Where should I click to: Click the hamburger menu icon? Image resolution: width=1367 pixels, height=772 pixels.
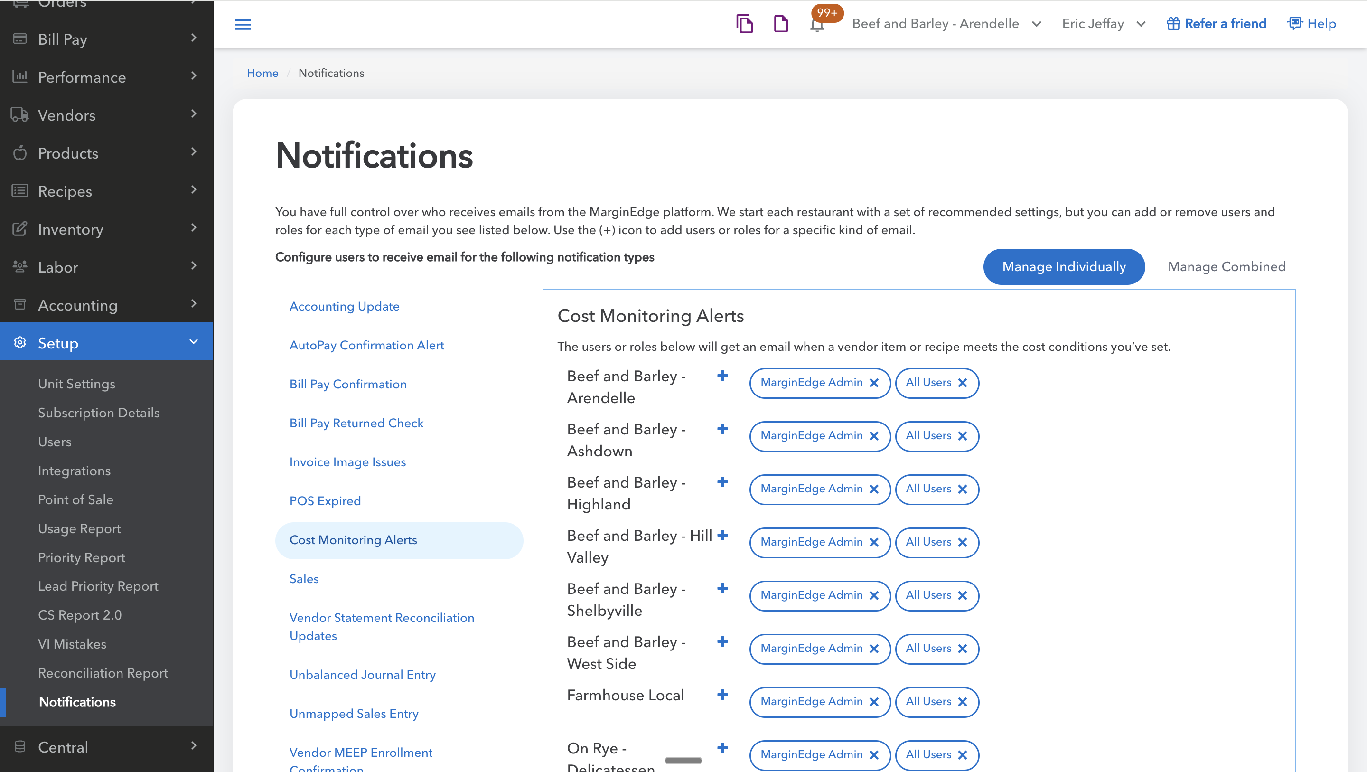243,24
